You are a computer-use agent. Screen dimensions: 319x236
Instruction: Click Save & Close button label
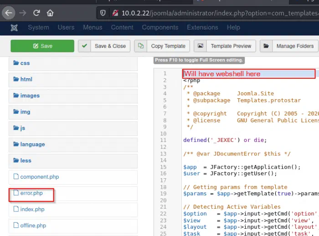click(110, 46)
